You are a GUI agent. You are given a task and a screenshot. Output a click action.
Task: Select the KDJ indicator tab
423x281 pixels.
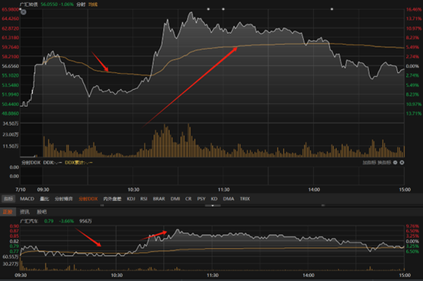[131, 199]
